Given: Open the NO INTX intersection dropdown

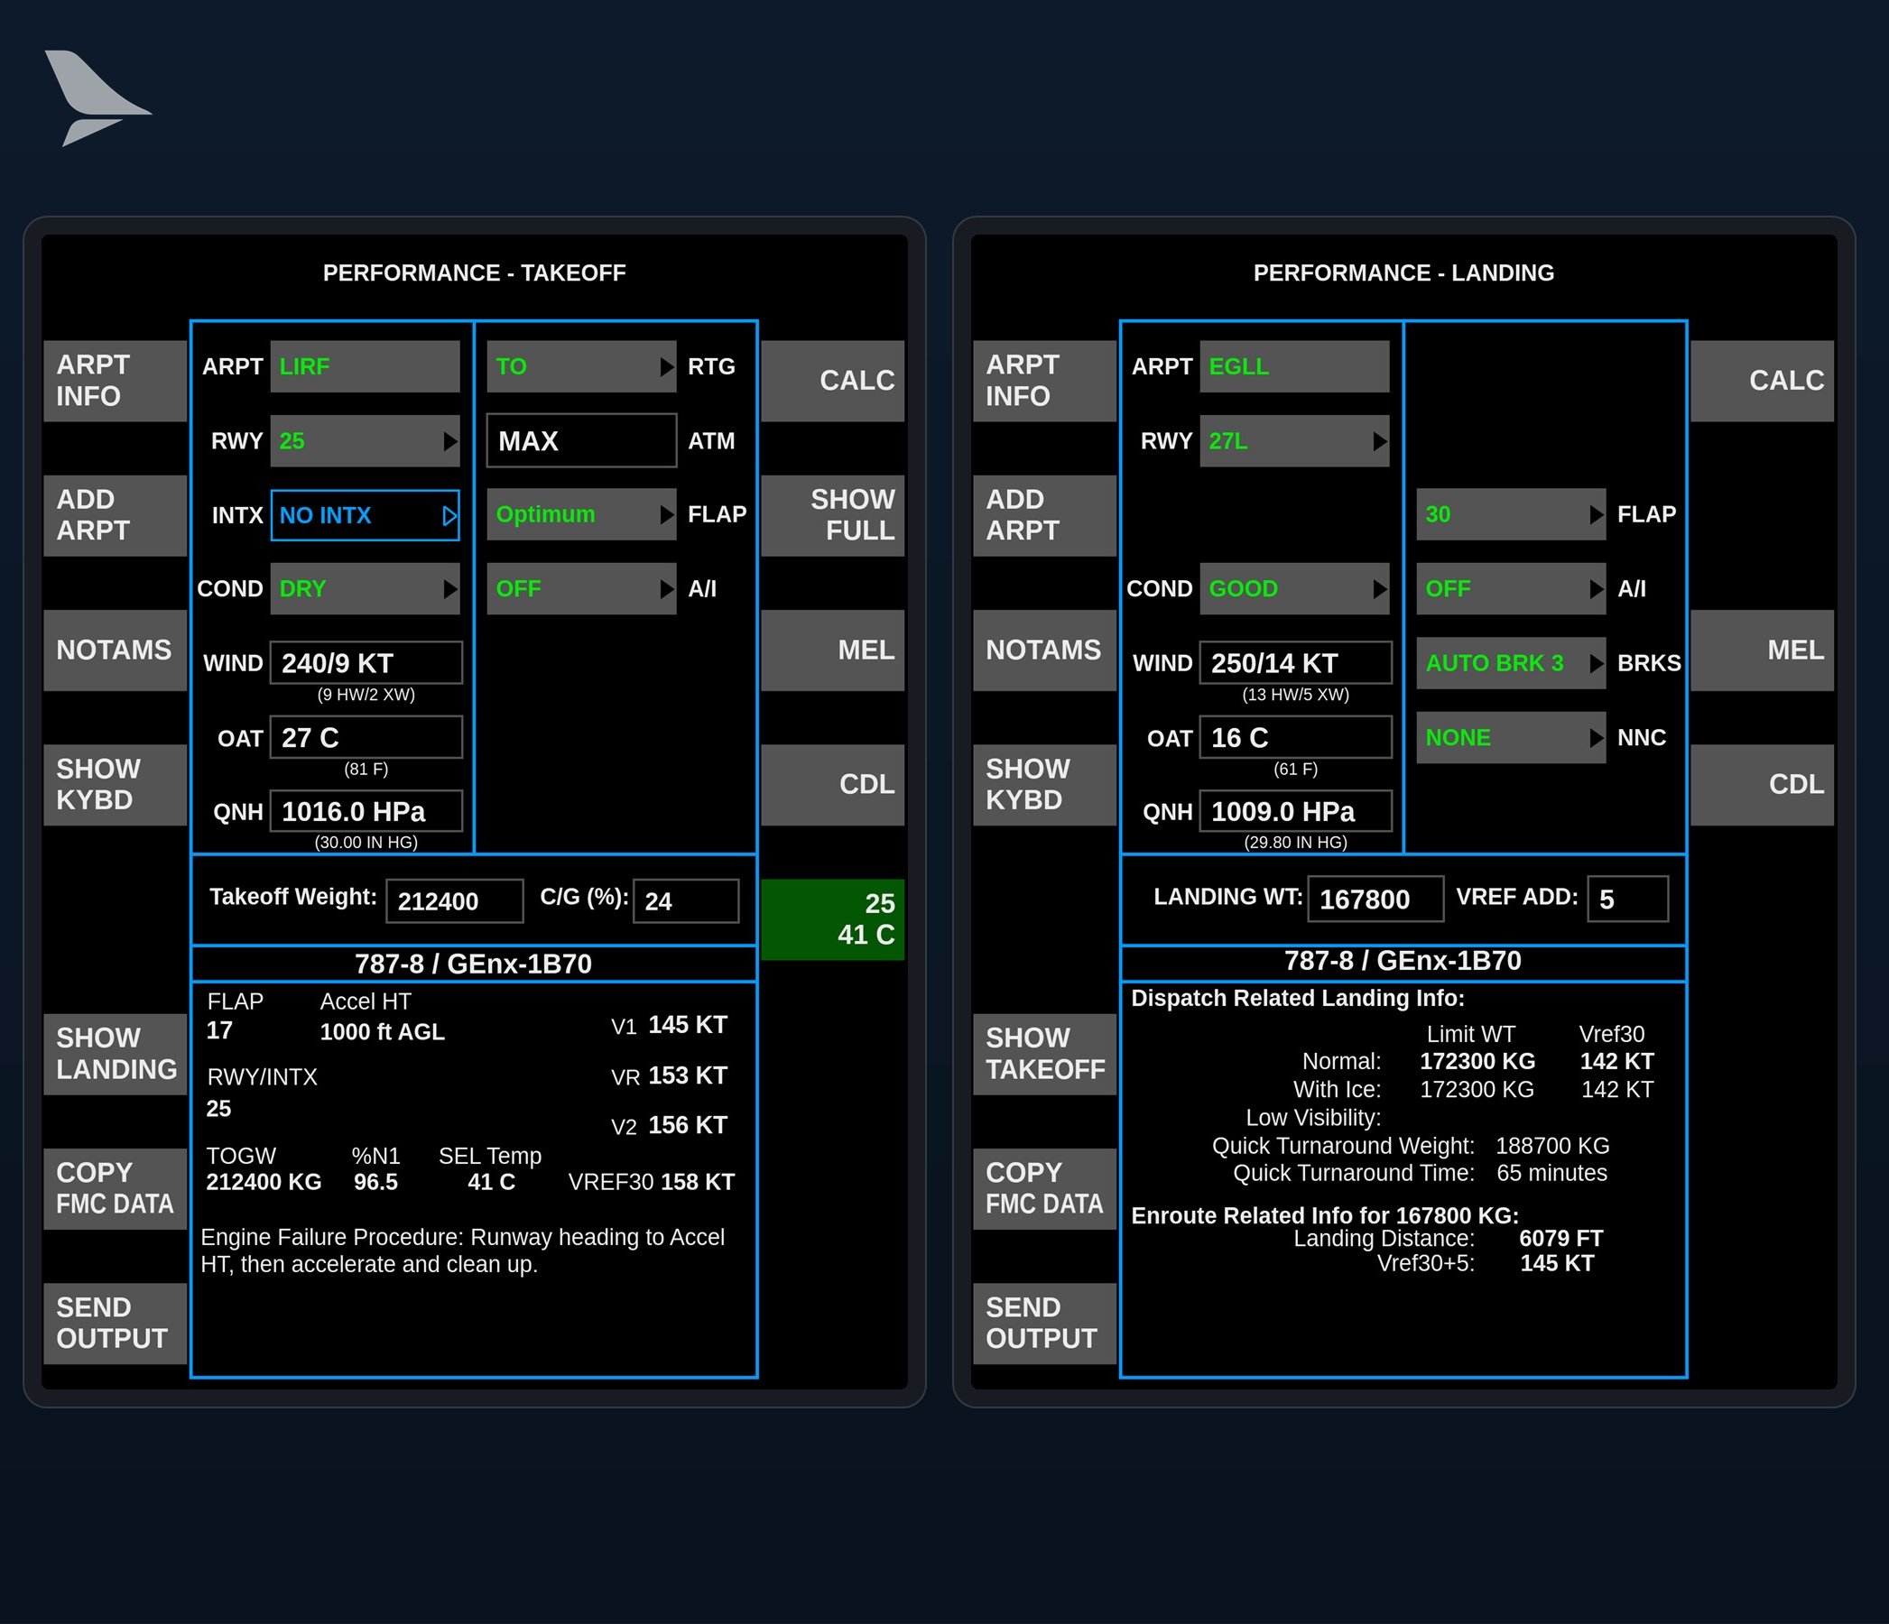Looking at the screenshot, I should pos(365,516).
